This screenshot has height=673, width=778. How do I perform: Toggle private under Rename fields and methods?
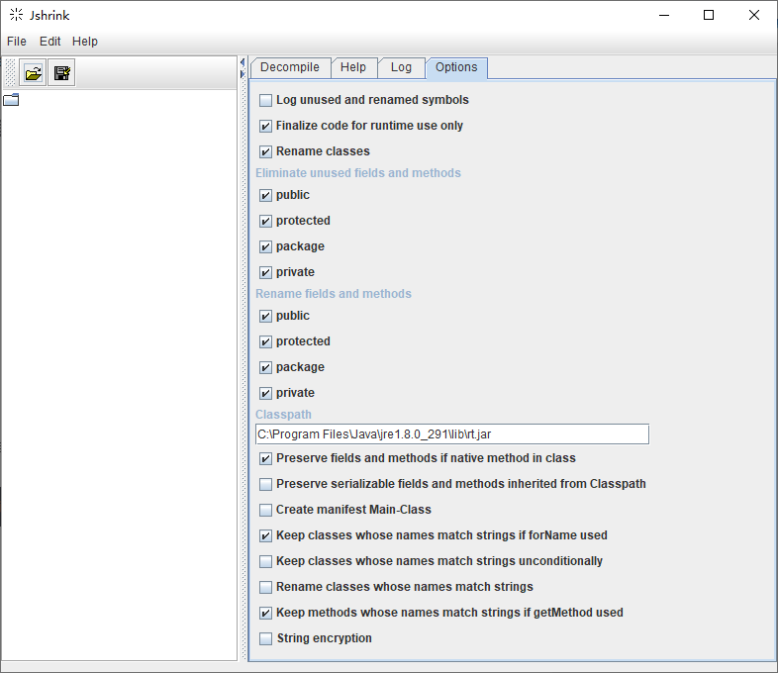tap(266, 394)
